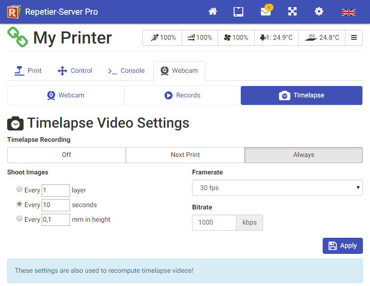Screen dimensions: 370x286
Task: Select the Every mm in height option
Action: tap(19, 219)
